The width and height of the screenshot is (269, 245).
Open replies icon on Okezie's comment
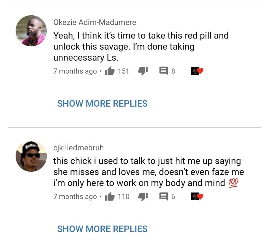164,71
